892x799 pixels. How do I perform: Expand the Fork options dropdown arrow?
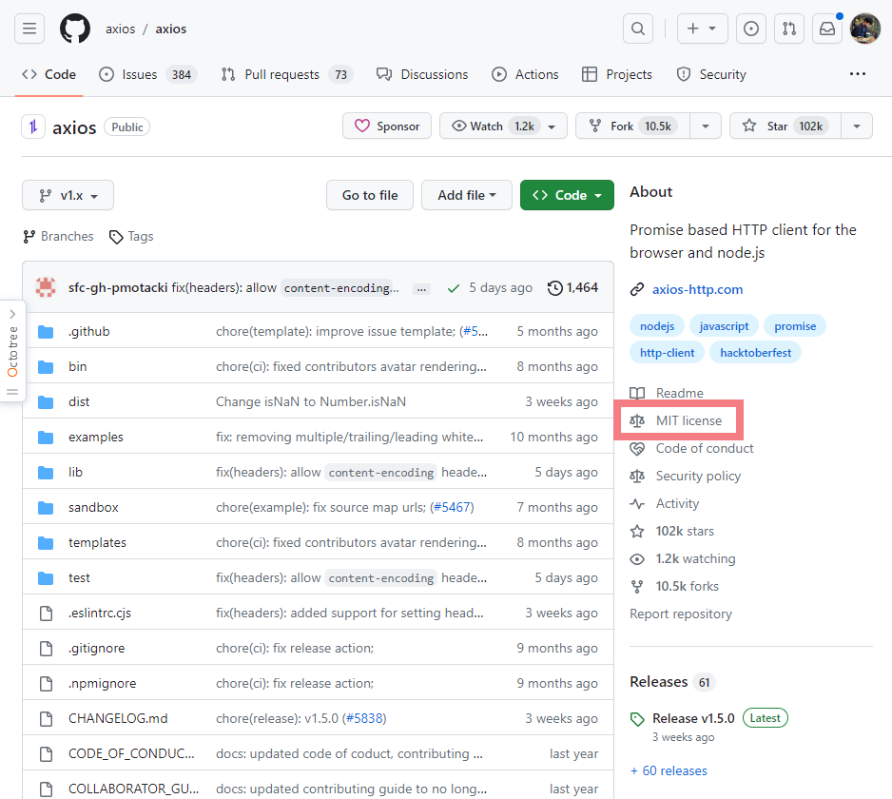point(706,127)
